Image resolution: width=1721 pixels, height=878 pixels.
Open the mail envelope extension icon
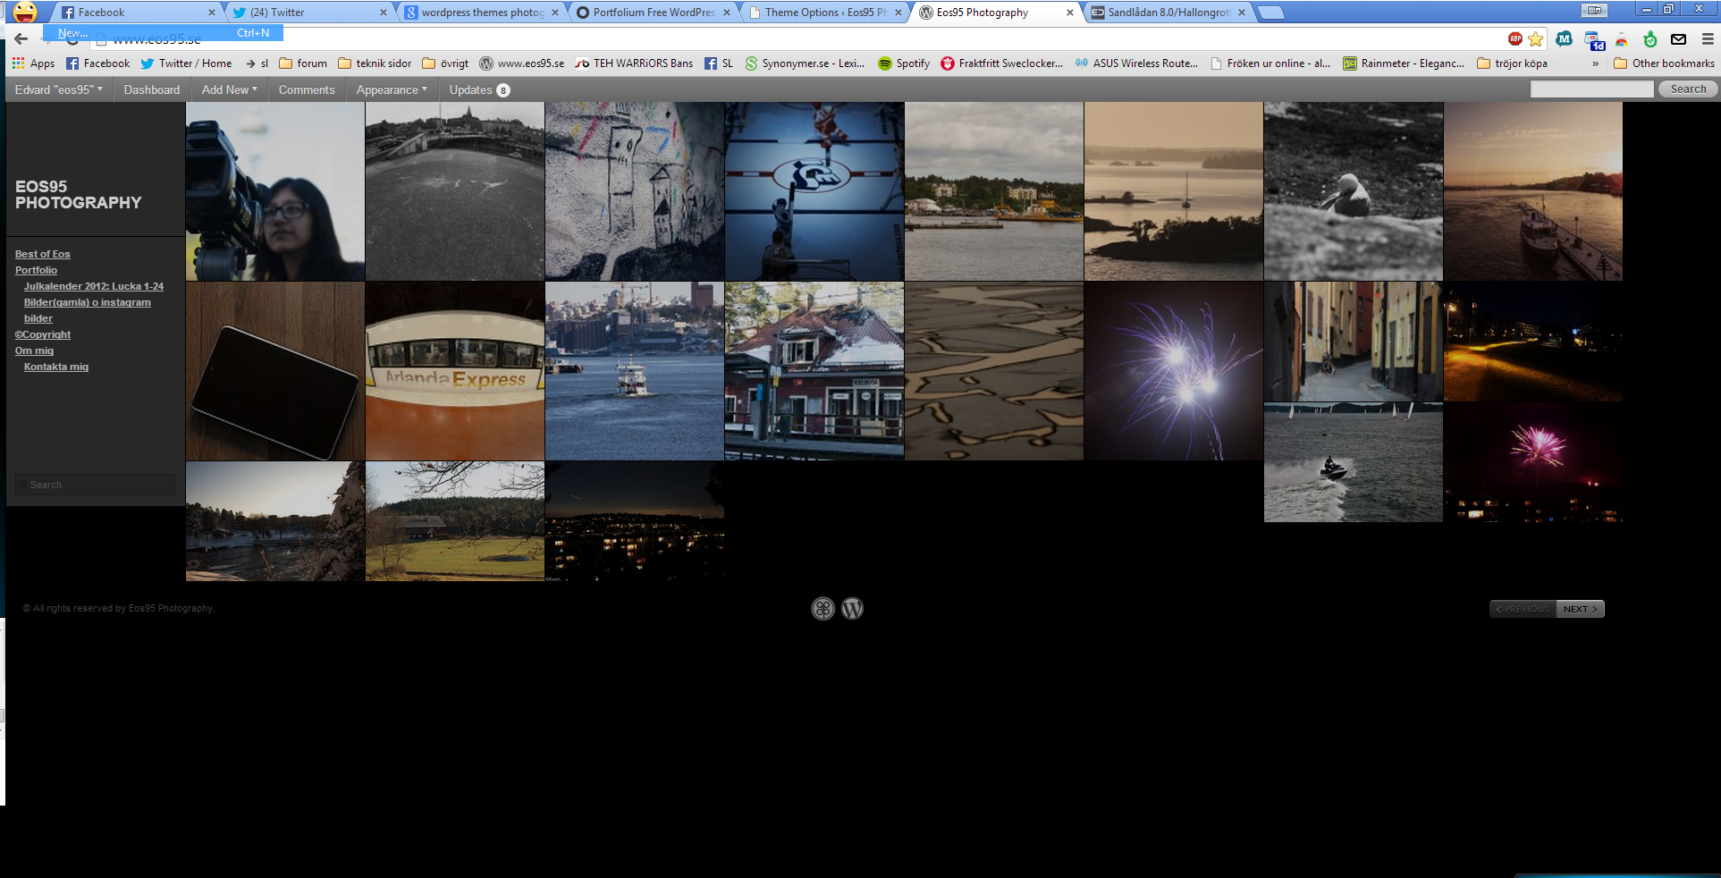pyautogui.click(x=1678, y=38)
